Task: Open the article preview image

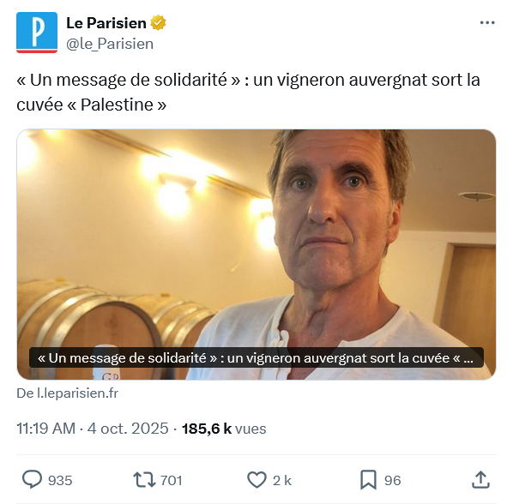Action: coord(256,255)
